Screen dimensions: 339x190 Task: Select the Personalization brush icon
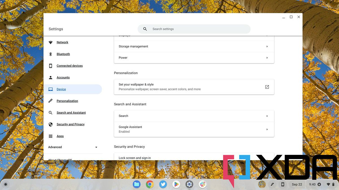tap(51, 101)
